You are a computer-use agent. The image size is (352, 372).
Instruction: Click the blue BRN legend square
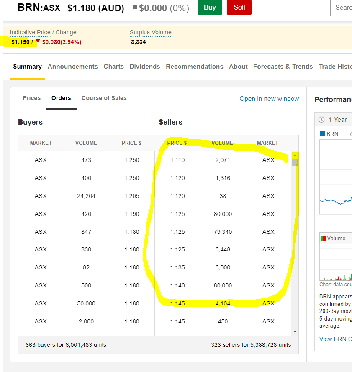(x=322, y=134)
